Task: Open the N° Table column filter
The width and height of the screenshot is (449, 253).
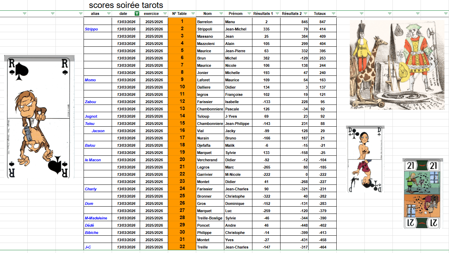Action: point(193,14)
